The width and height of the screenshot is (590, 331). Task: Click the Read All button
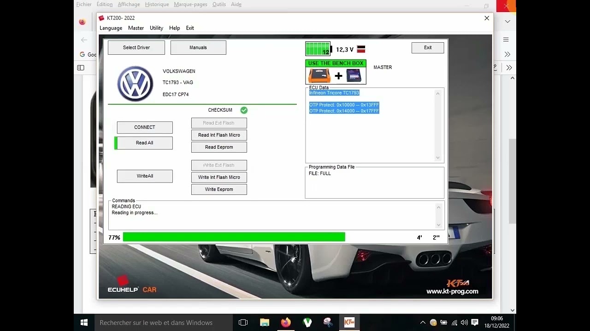145,143
